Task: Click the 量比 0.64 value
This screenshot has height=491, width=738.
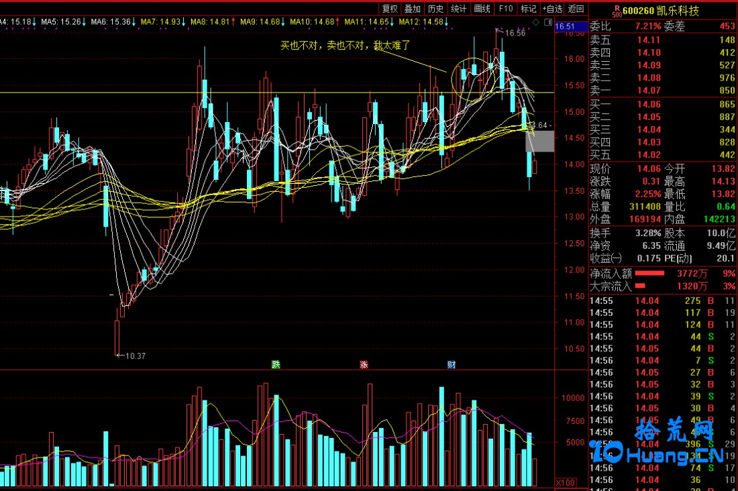Action: click(726, 207)
